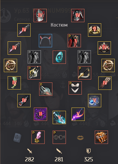The width and height of the screenshot is (118, 164).
Task: Click the skeletal gloves IV slot
Action: click(x=105, y=83)
